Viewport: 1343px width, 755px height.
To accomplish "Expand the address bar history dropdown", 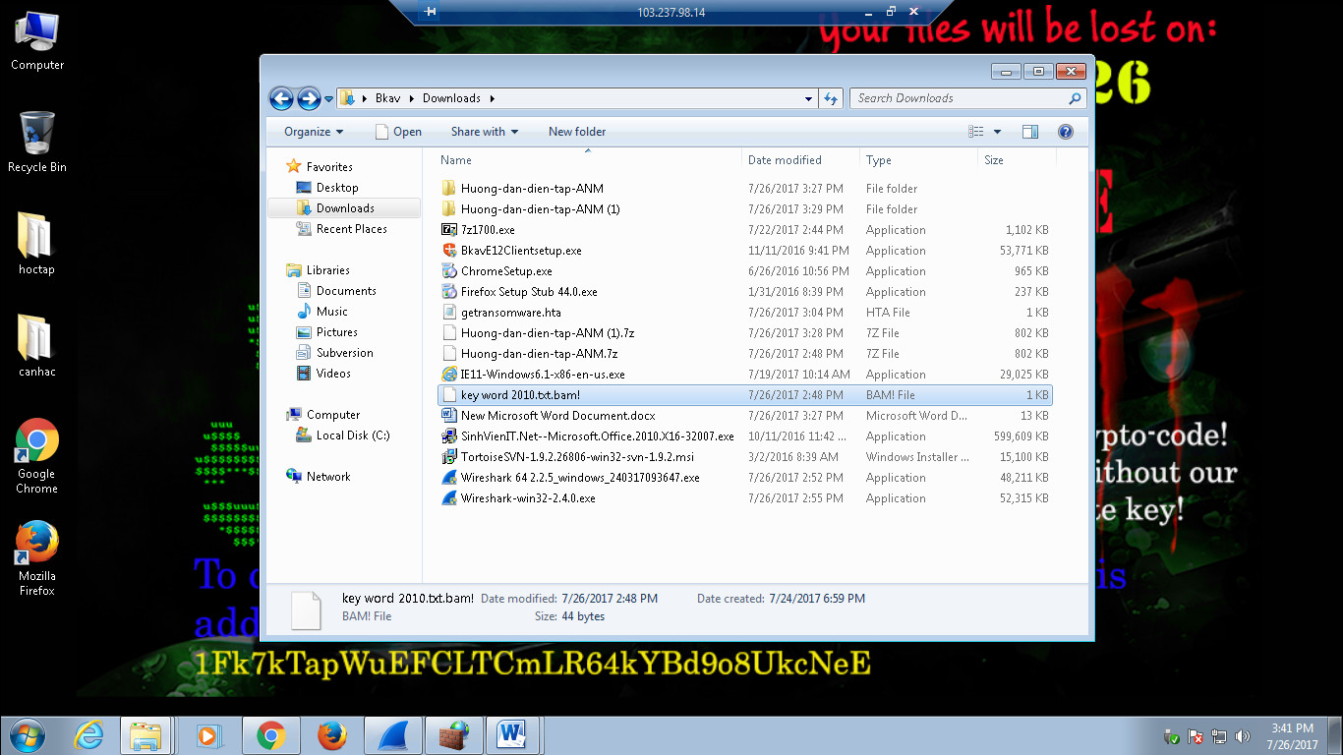I will point(809,98).
